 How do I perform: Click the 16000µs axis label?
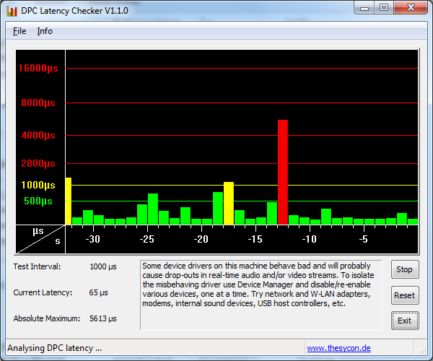tap(38, 68)
